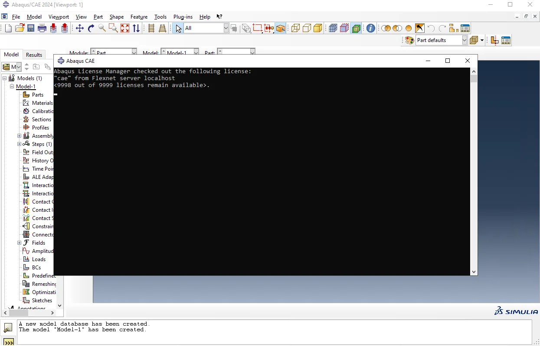Select the Rotate View tool
Screen dimensions: 540x346
tap(91, 28)
